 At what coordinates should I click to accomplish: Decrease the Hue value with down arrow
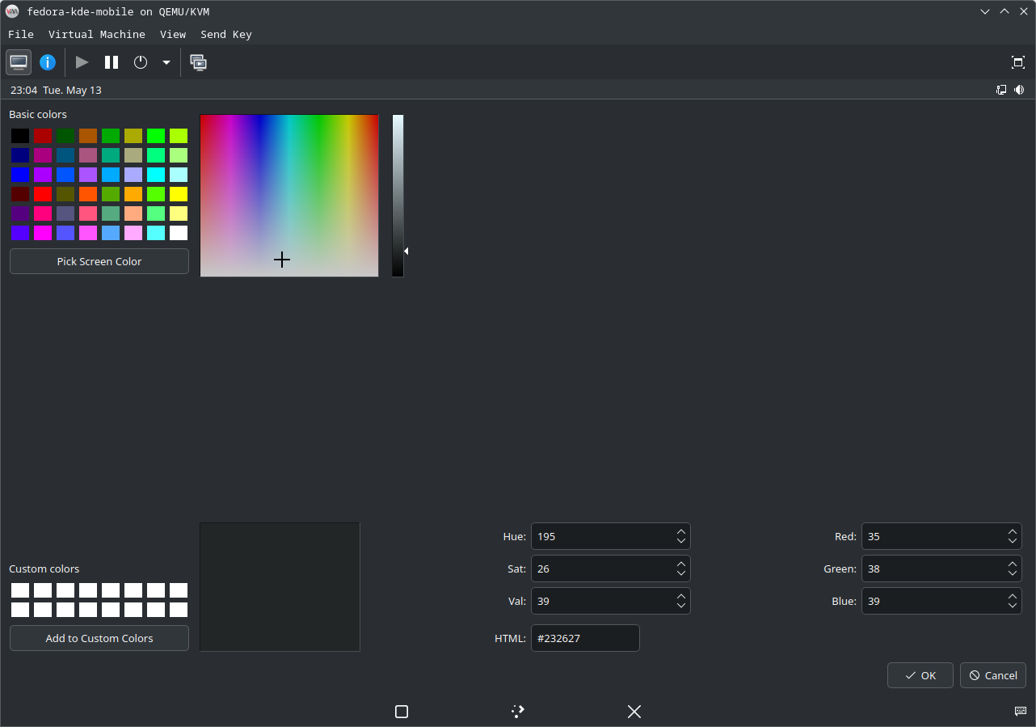click(x=681, y=541)
